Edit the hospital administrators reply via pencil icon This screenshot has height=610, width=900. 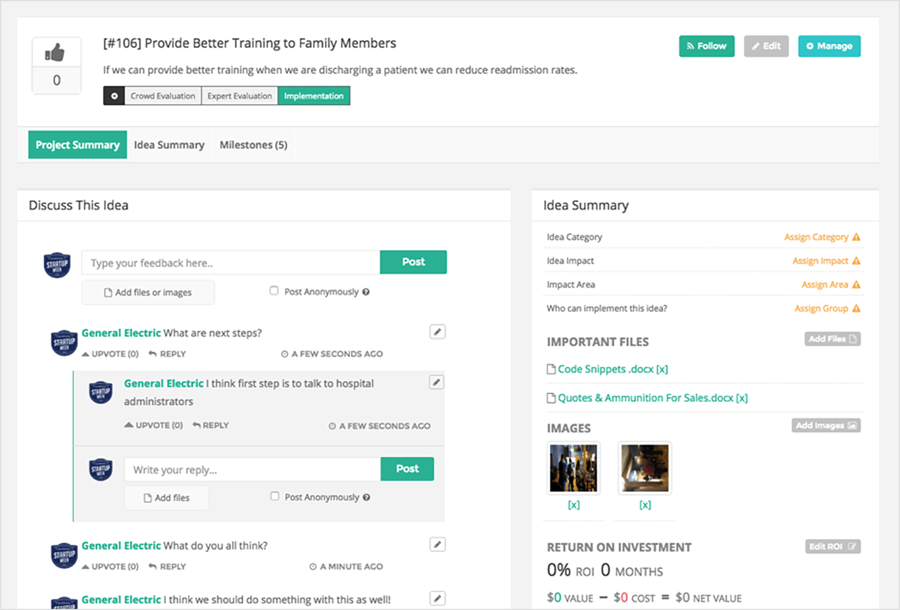pos(436,382)
